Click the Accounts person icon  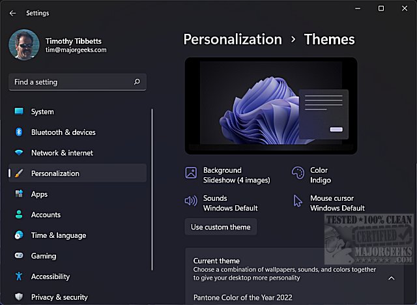(x=19, y=214)
